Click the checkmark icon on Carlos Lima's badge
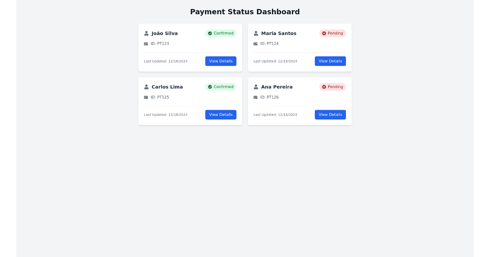 [x=210, y=87]
